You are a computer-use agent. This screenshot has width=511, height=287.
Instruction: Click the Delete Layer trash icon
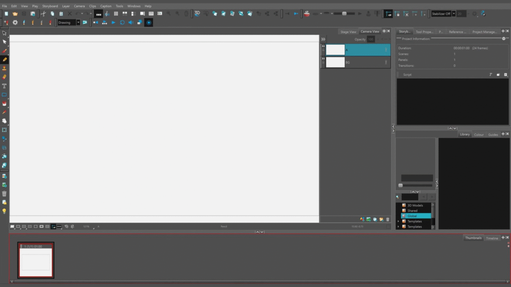click(x=387, y=219)
